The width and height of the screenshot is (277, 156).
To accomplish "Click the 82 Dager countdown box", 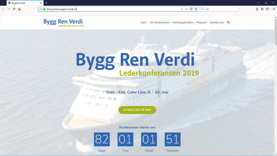I will pos(102,139).
